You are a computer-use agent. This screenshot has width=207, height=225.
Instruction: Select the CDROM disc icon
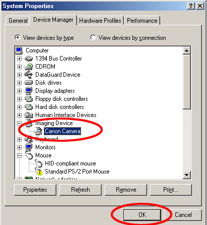(x=29, y=67)
